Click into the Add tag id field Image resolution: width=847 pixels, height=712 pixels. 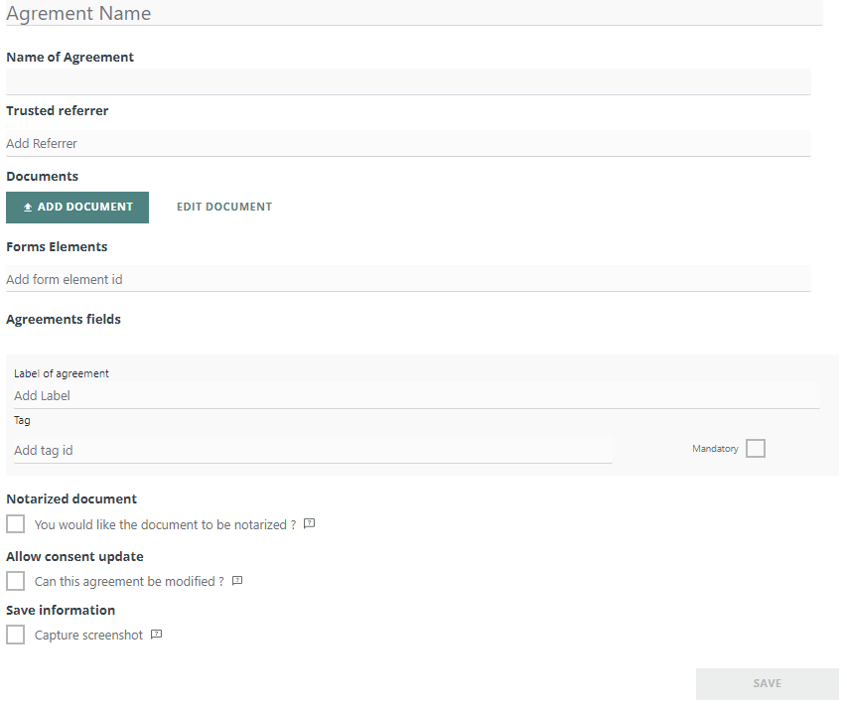[313, 450]
